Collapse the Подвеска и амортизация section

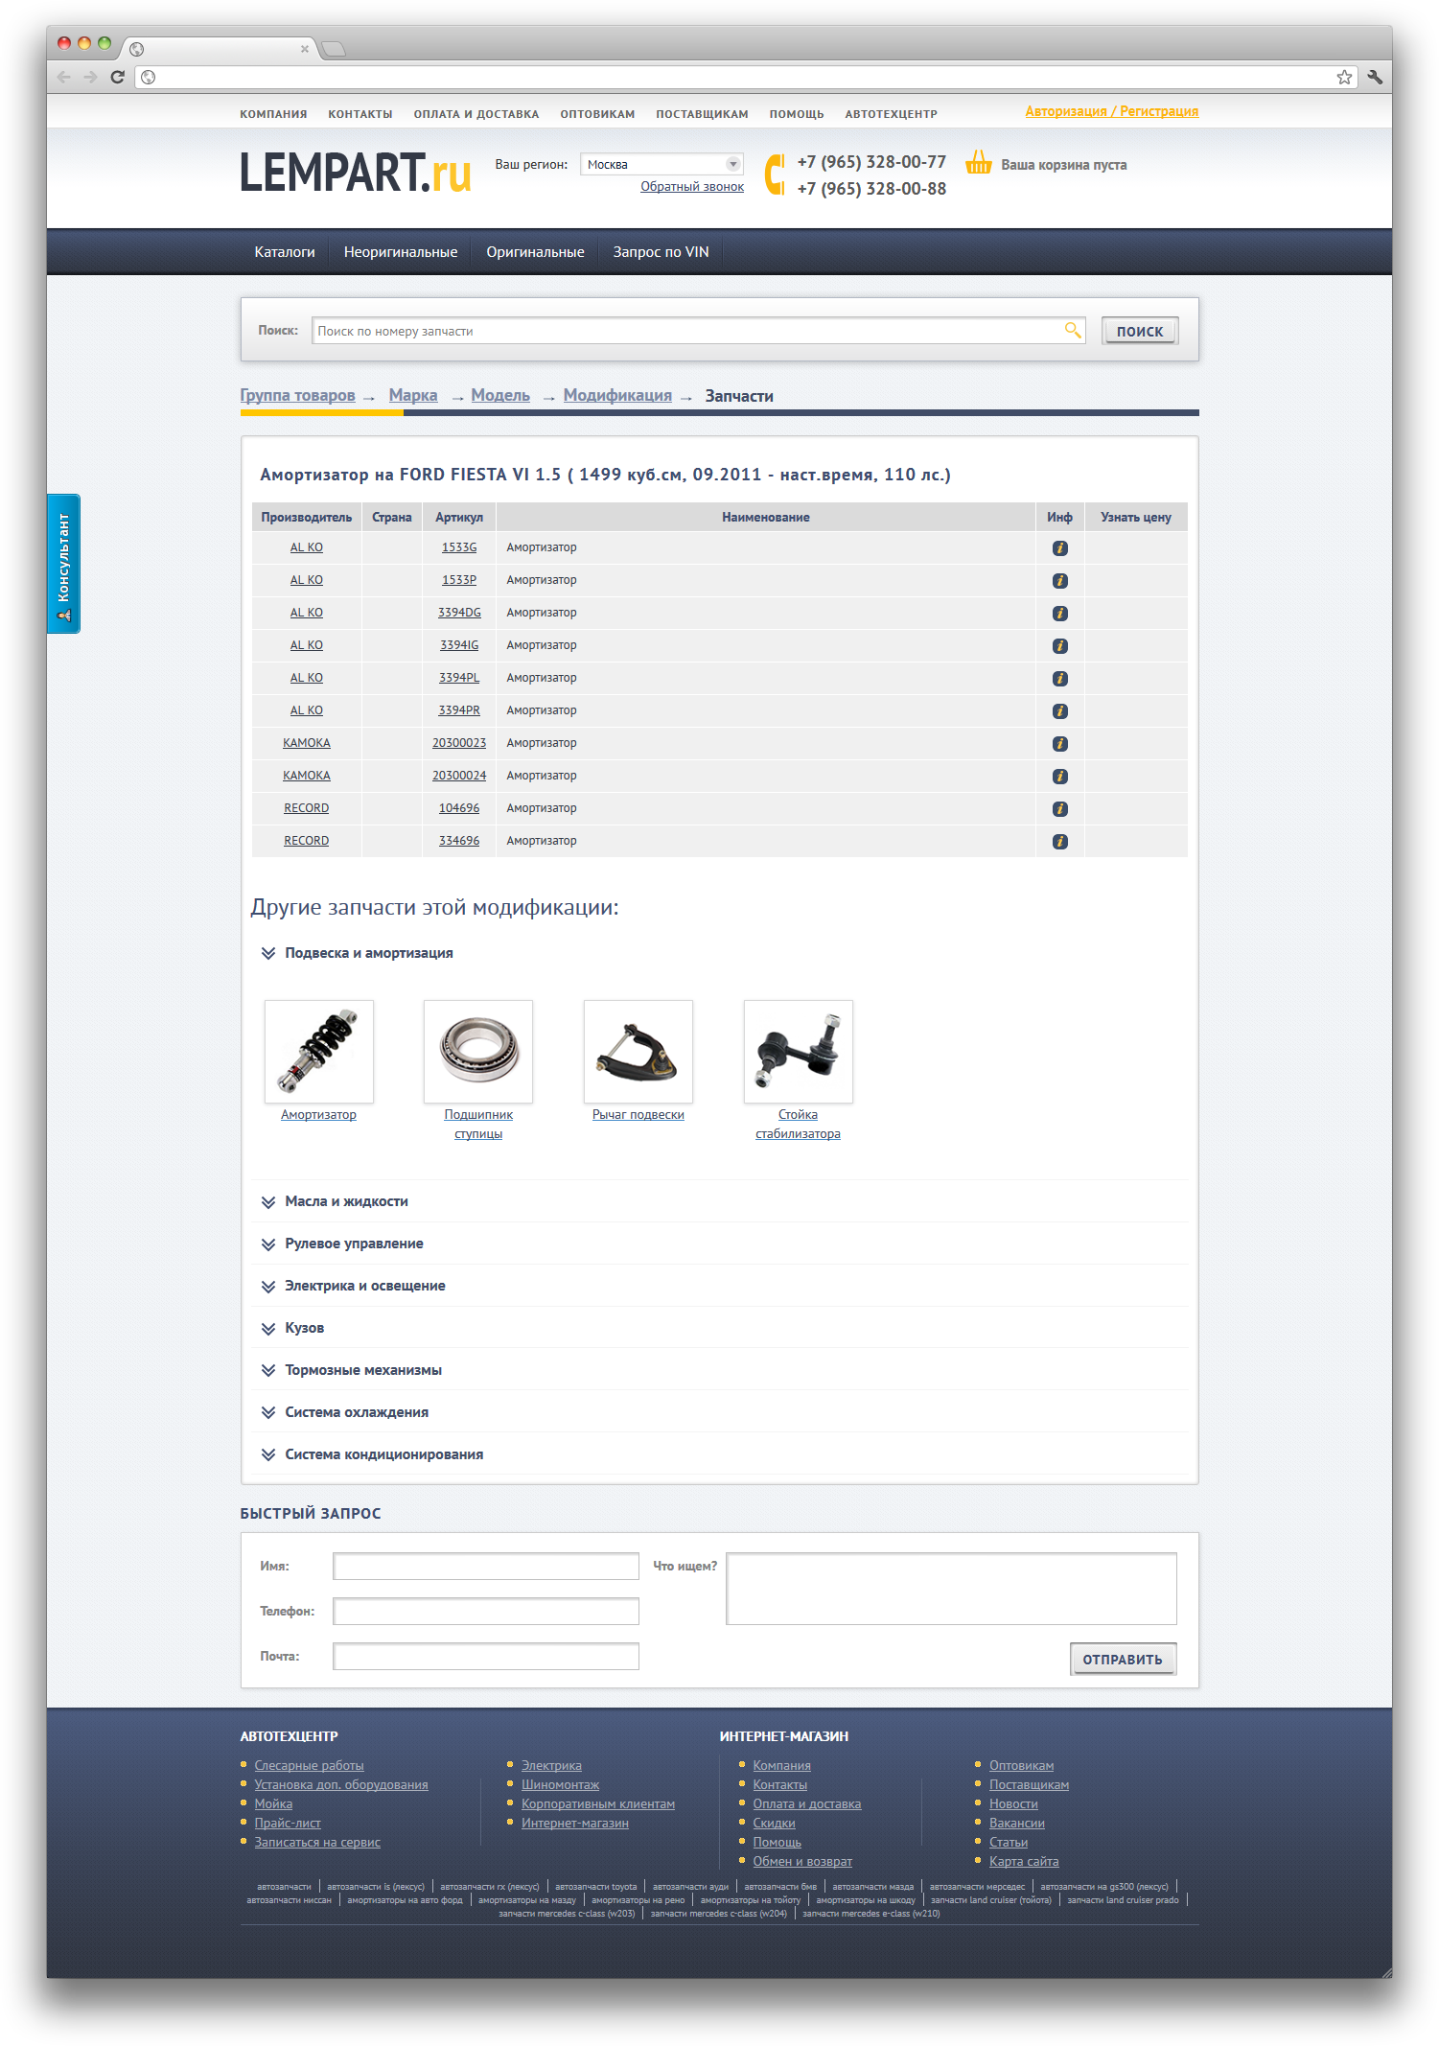[x=368, y=953]
